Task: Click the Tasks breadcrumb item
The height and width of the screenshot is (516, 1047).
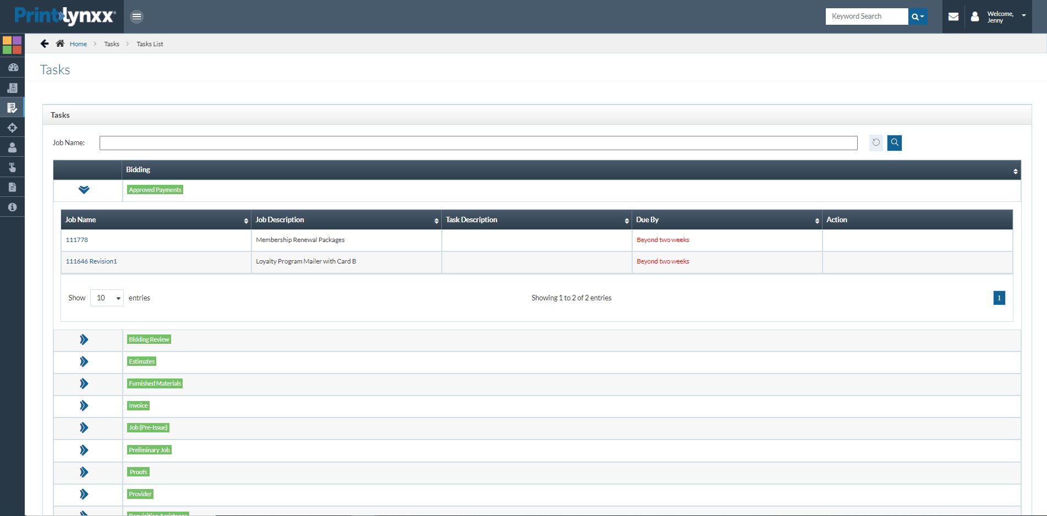Action: tap(112, 44)
